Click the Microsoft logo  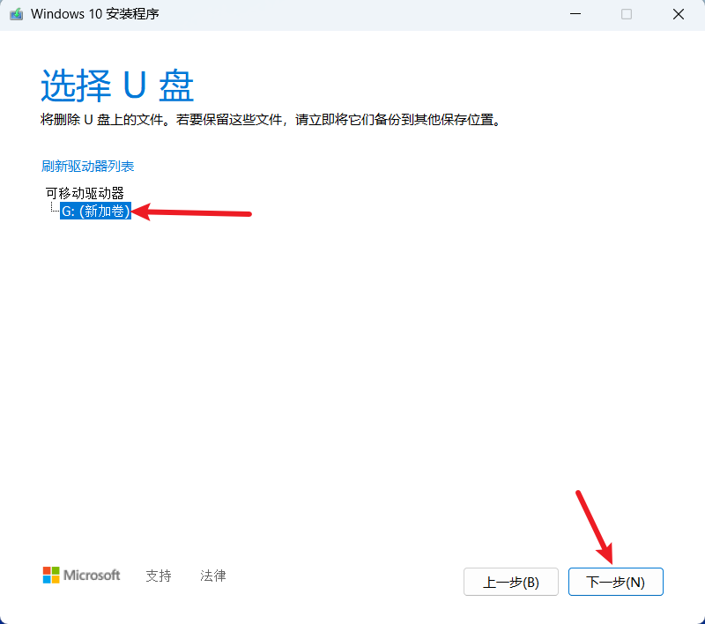(81, 575)
